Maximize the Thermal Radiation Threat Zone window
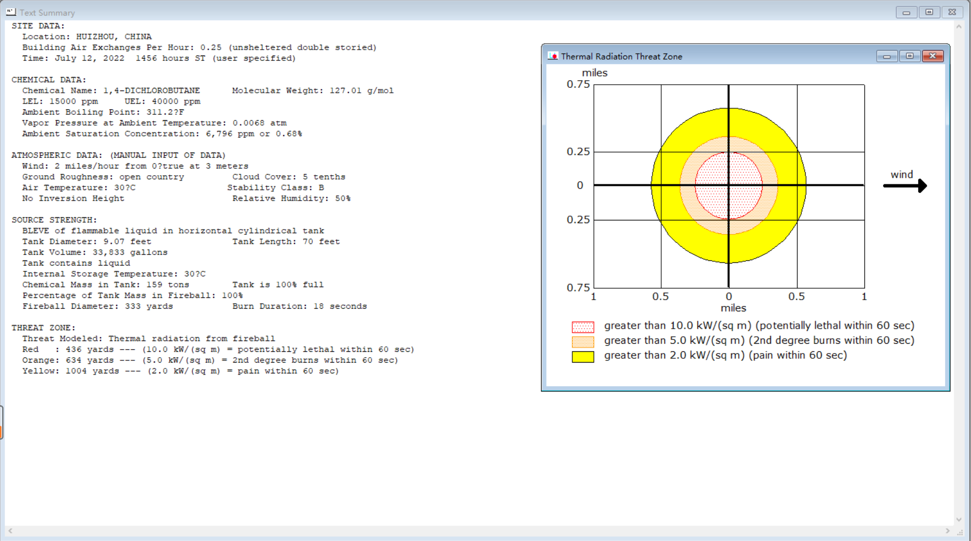 pos(910,56)
